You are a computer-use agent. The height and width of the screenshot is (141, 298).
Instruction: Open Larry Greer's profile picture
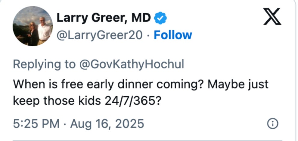pyautogui.click(x=33, y=26)
